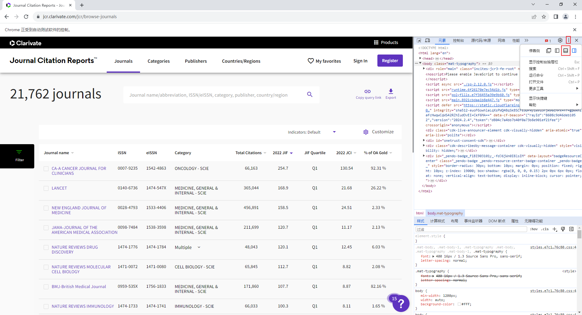Expand the onetrust-consent-sdk div node
This screenshot has height=315, width=582.
pyautogui.click(x=424, y=140)
